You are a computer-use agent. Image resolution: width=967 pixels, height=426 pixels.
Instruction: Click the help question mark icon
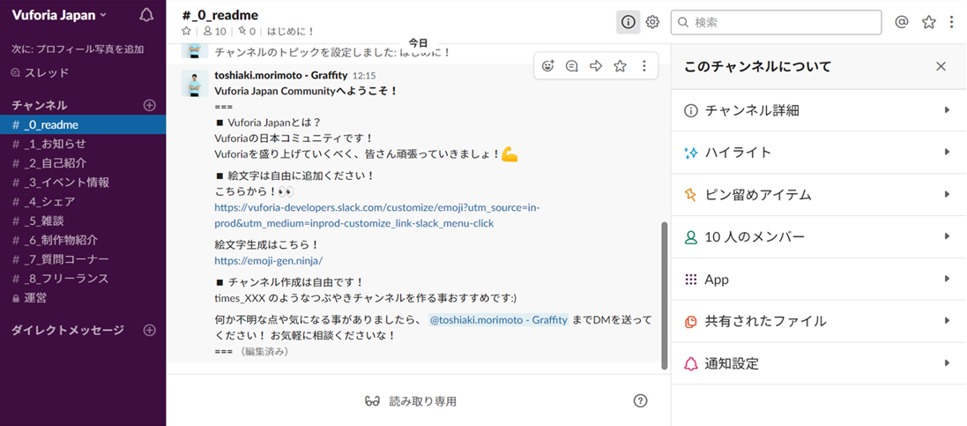640,401
